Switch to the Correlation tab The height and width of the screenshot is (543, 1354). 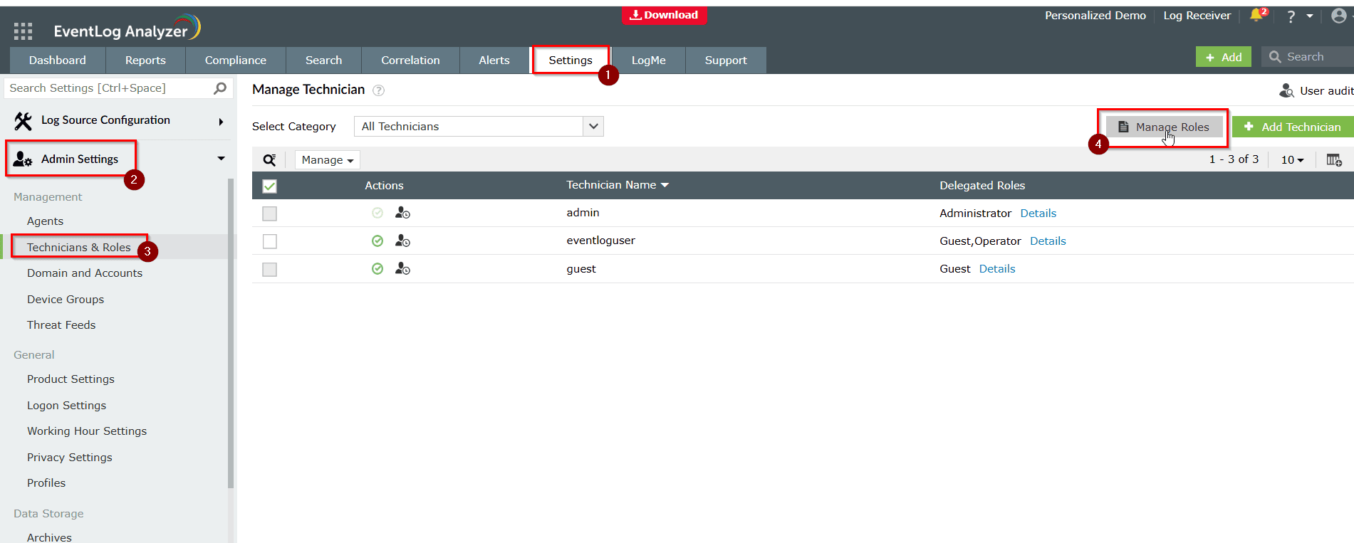410,60
